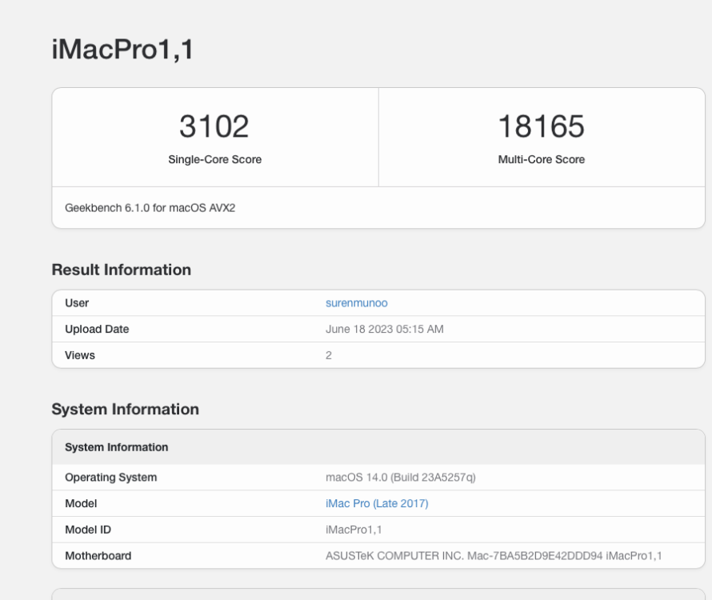Click the Result Information heading
This screenshot has width=712, height=600.
122,270
